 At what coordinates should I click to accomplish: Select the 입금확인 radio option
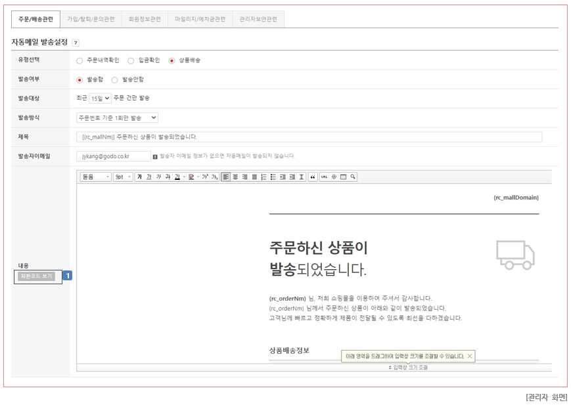tap(131, 60)
